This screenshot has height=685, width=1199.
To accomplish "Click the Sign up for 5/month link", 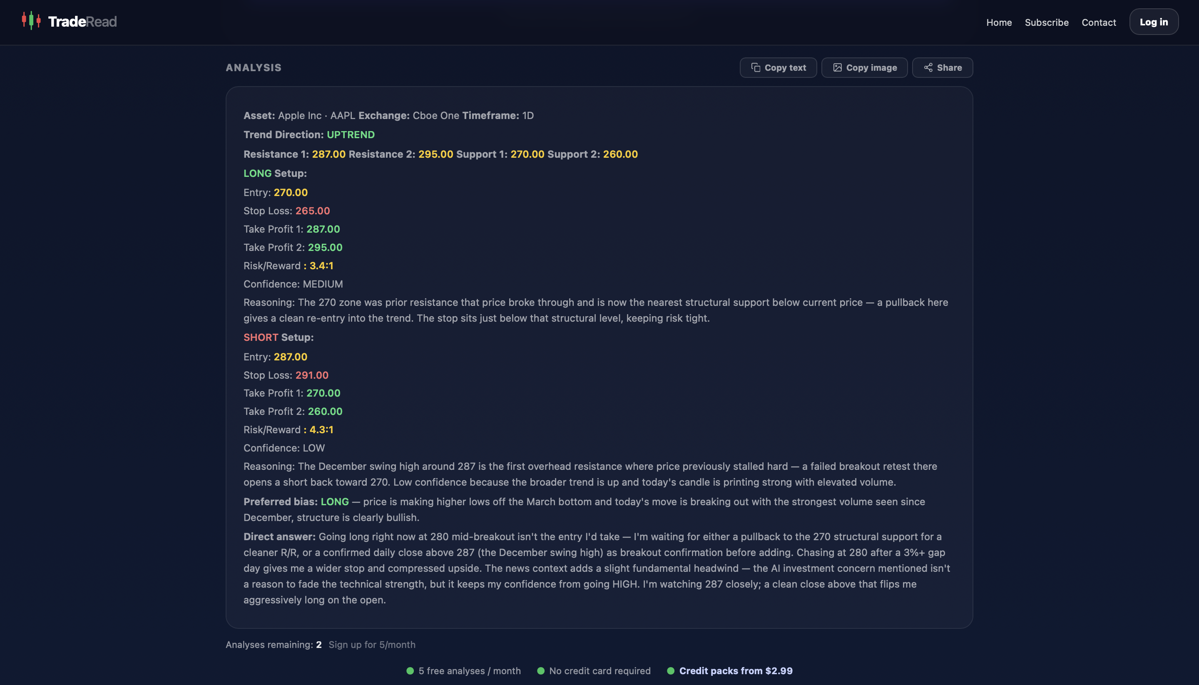I will (x=372, y=645).
